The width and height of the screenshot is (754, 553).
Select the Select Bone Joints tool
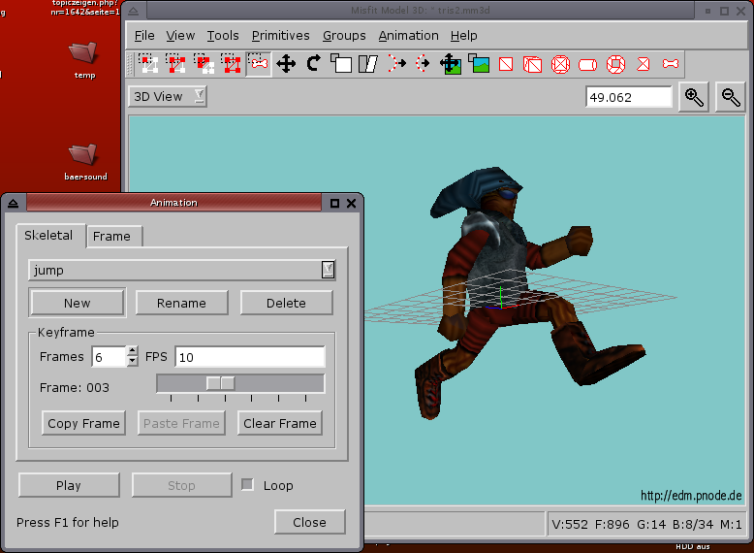point(259,63)
